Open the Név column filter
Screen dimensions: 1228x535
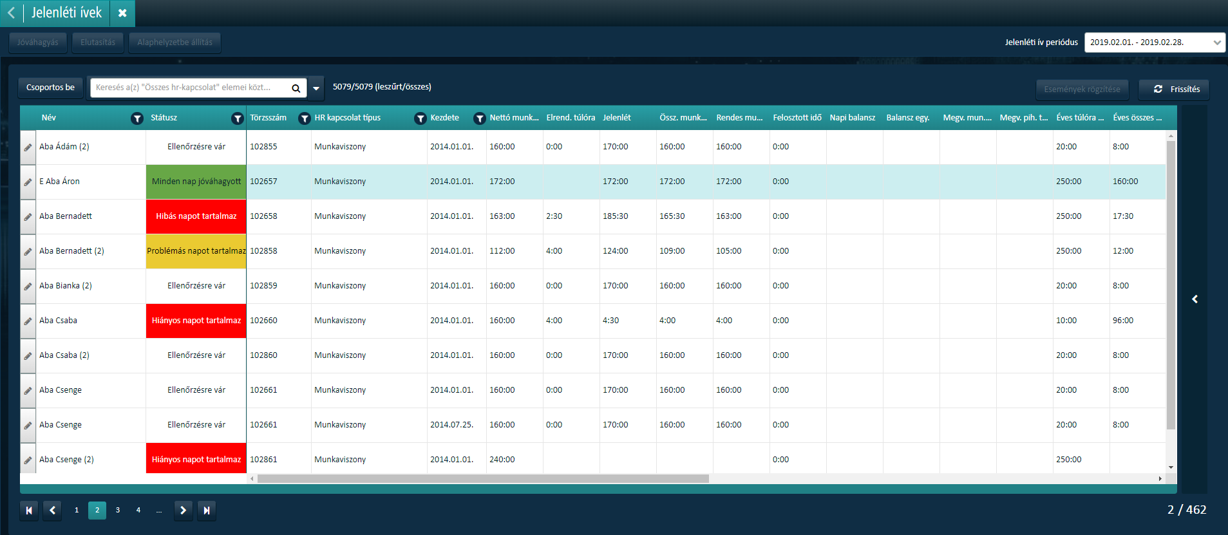pos(137,118)
